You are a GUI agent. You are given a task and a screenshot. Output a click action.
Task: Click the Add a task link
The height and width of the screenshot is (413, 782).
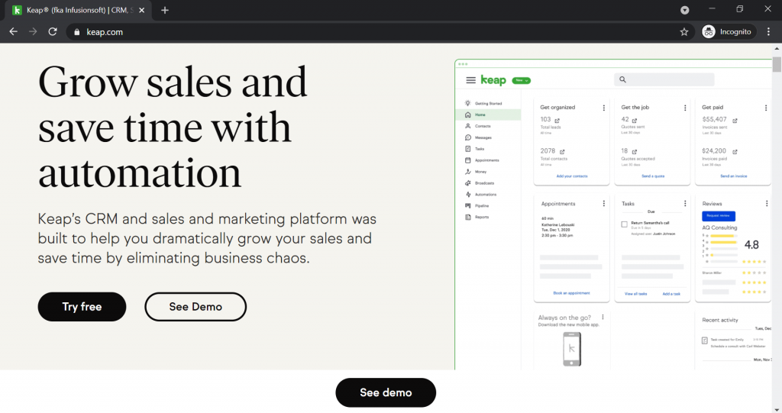coord(671,294)
